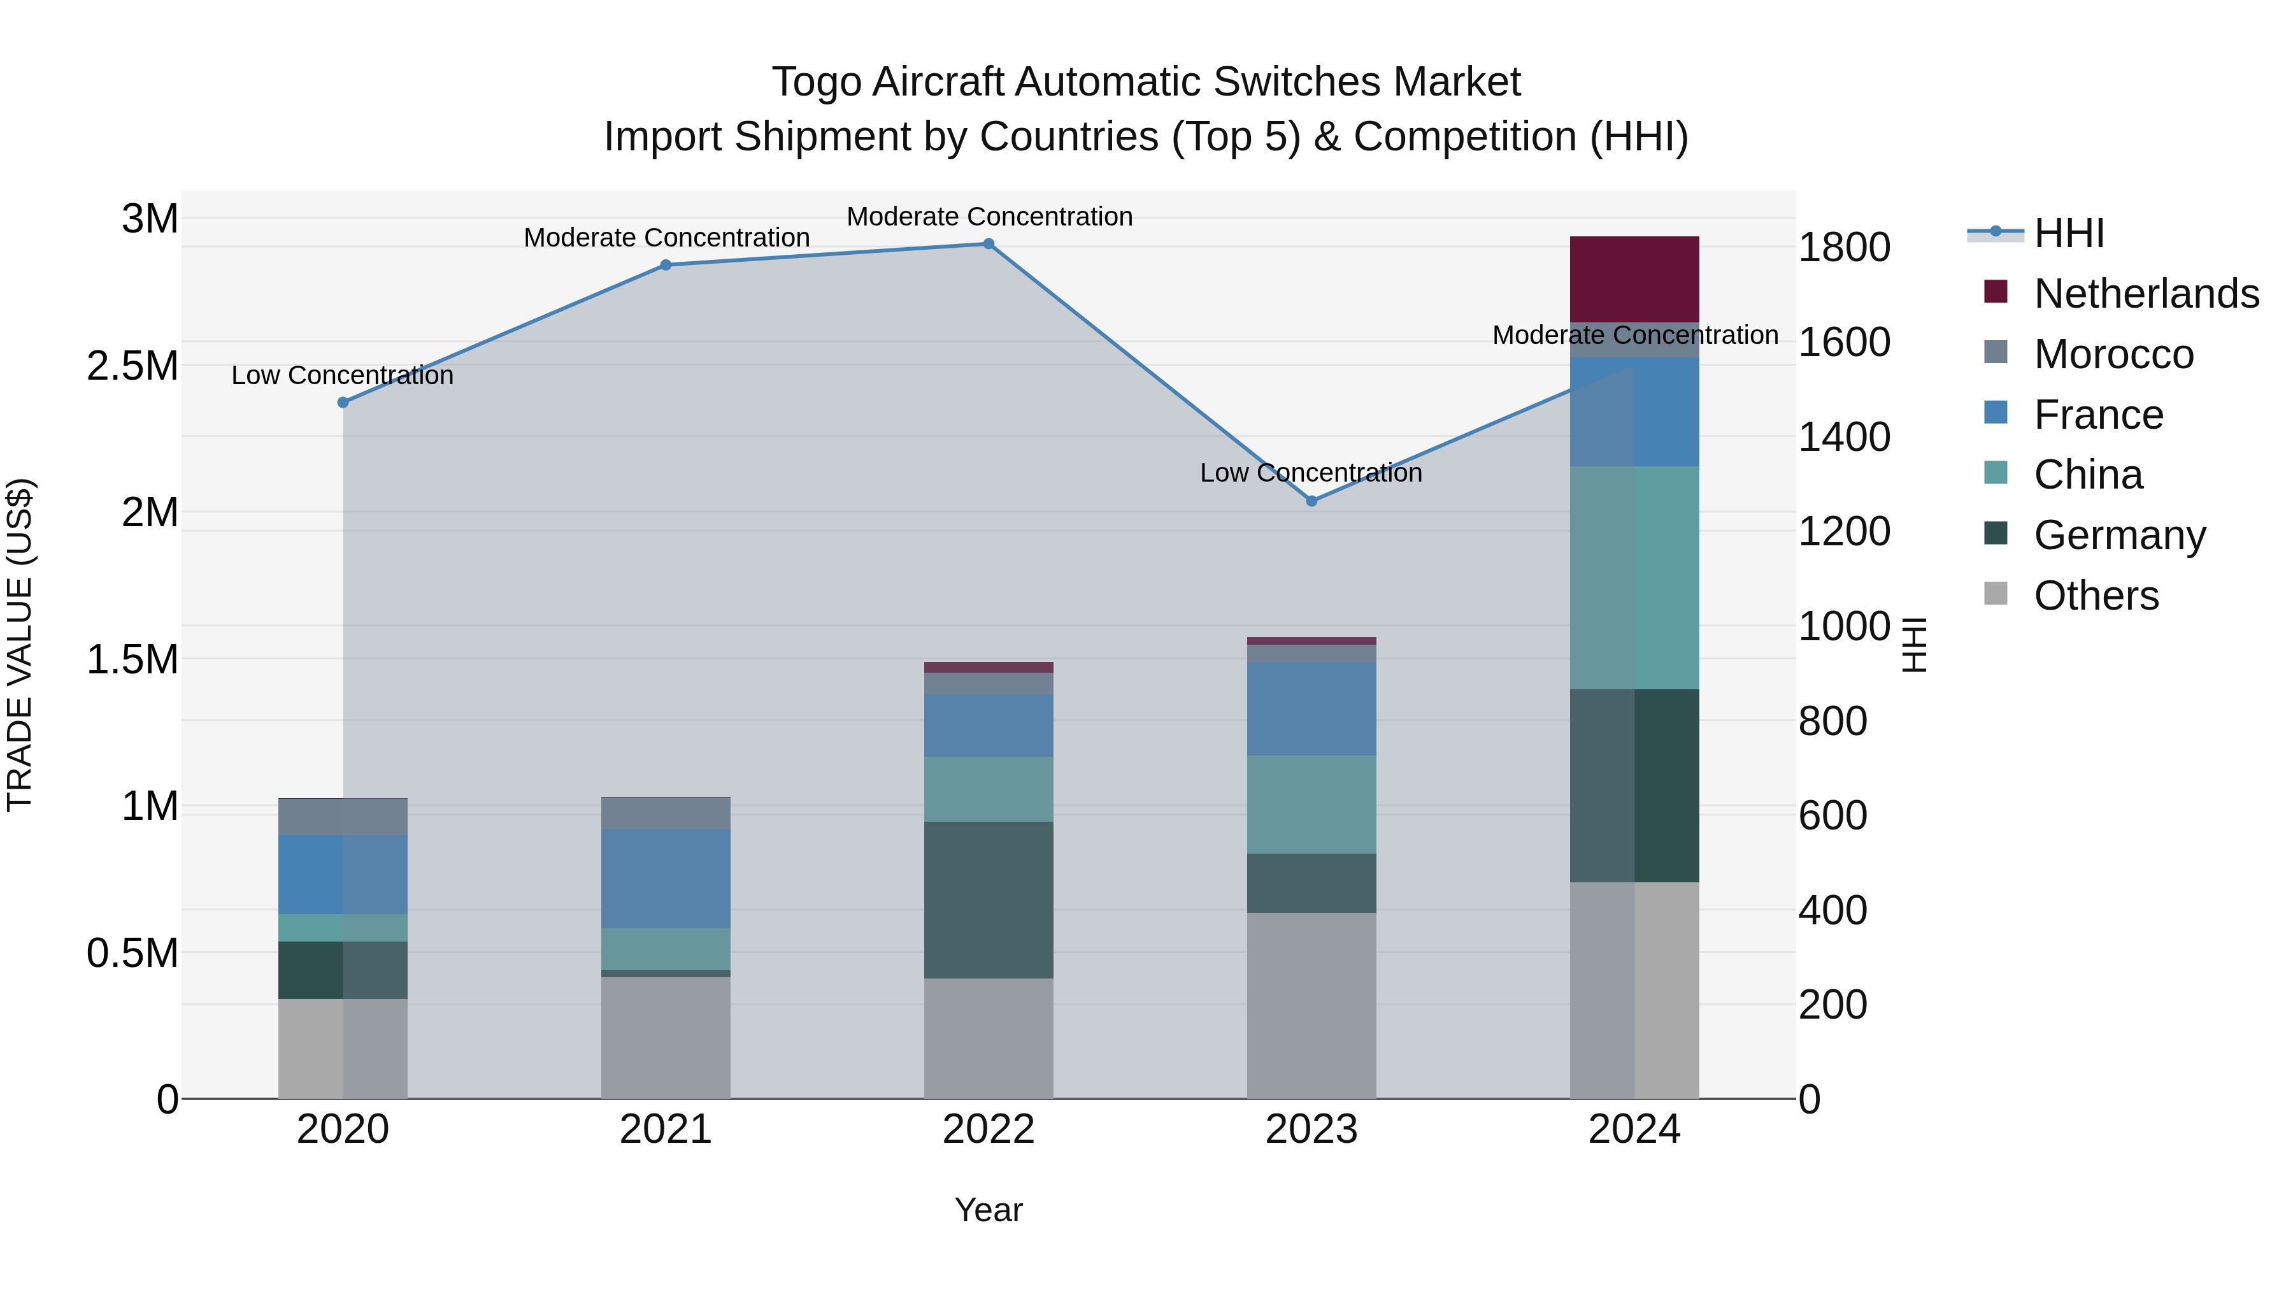The height and width of the screenshot is (1290, 2293).
Task: Click the China teal legend swatch
Action: pyautogui.click(x=1996, y=473)
